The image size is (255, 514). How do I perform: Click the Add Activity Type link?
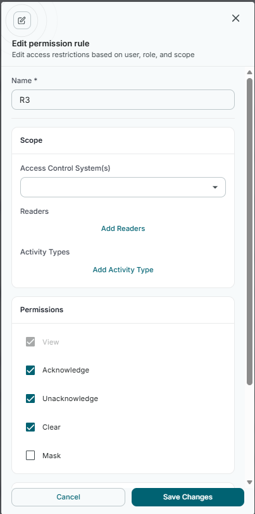(x=123, y=270)
